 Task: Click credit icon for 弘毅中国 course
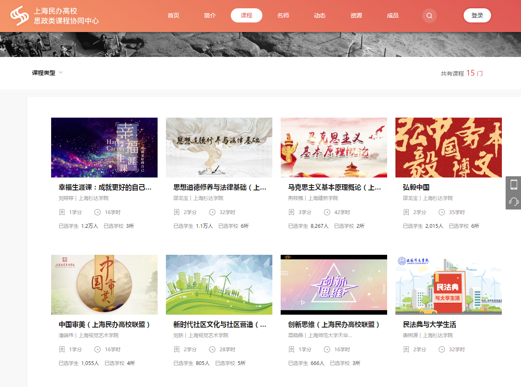tap(406, 212)
